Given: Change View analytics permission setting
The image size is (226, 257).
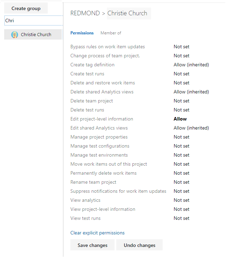Looking at the screenshot, I should pos(181,200).
